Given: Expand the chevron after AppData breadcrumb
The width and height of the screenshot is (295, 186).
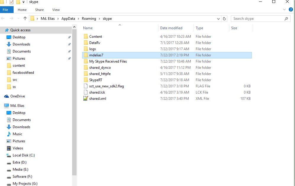Looking at the screenshot, I should pyautogui.click(x=78, y=19).
